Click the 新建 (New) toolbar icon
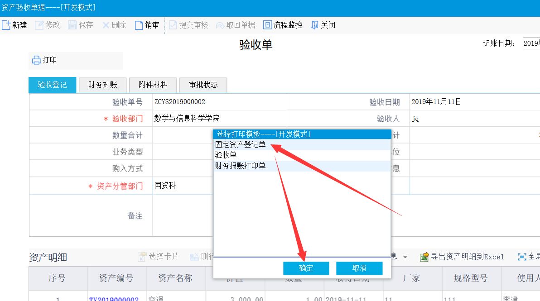Viewport: 540px width, 301px height. point(6,25)
